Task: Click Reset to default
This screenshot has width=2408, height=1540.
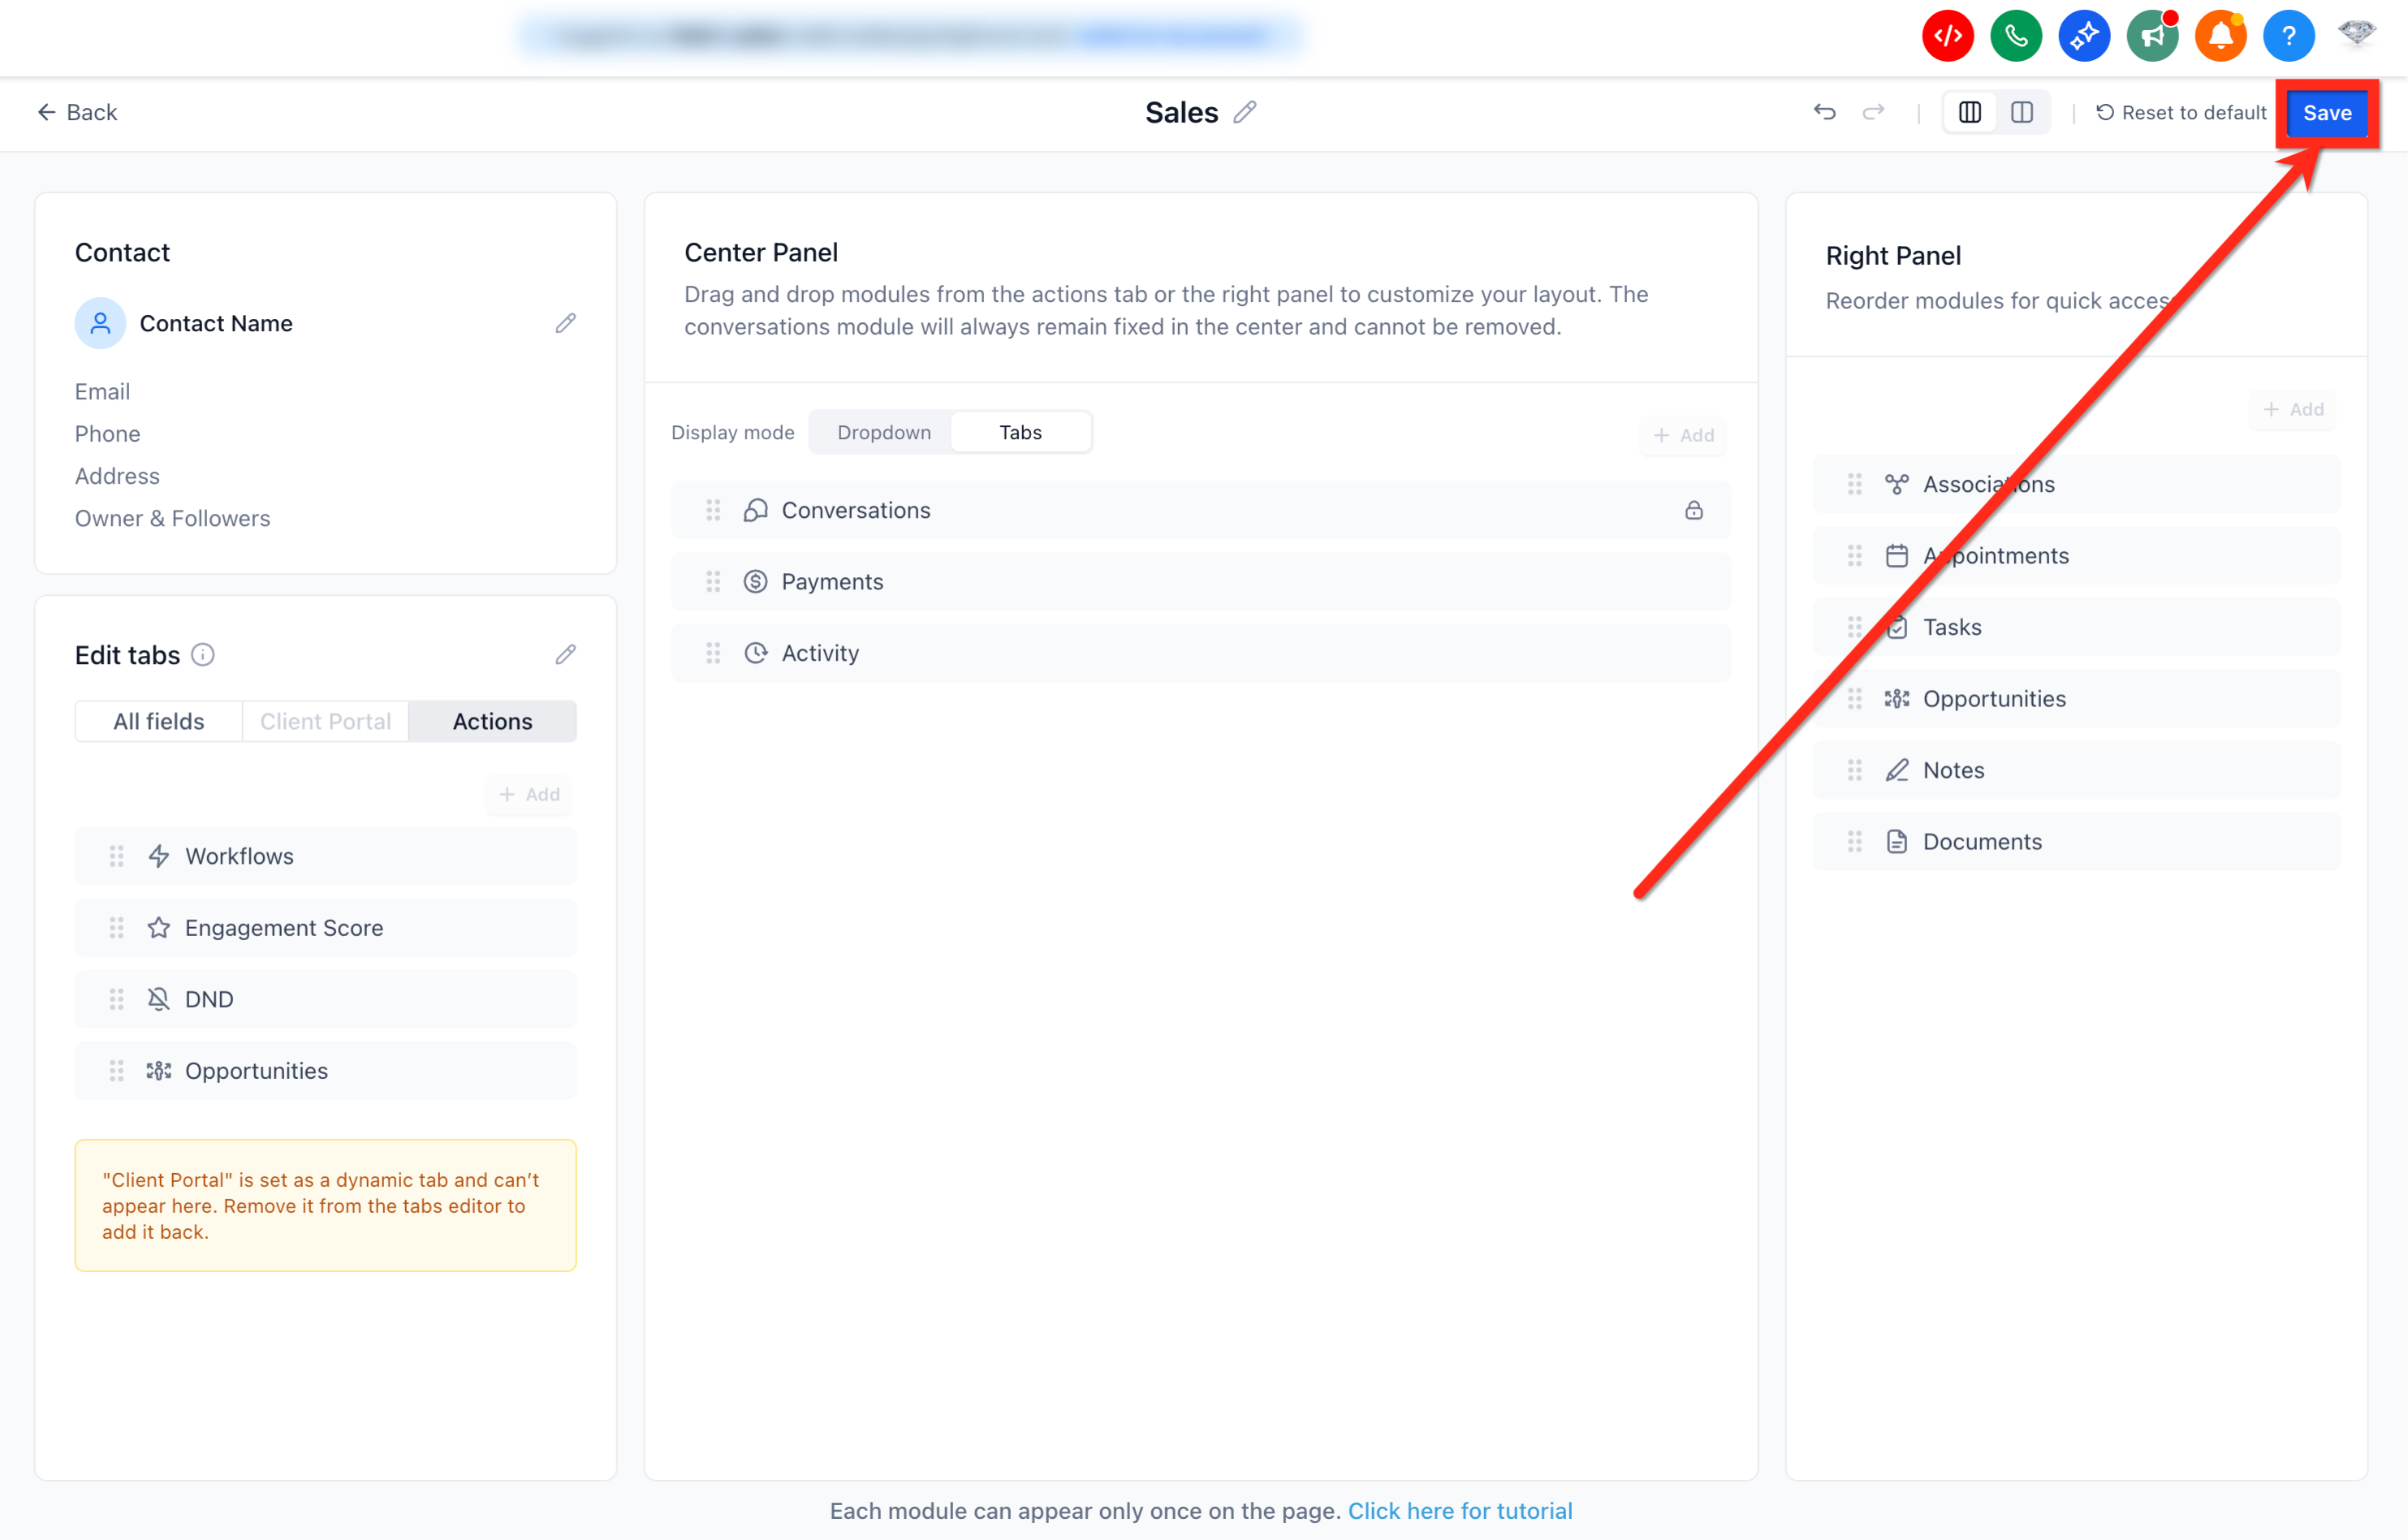Action: pyautogui.click(x=2180, y=113)
